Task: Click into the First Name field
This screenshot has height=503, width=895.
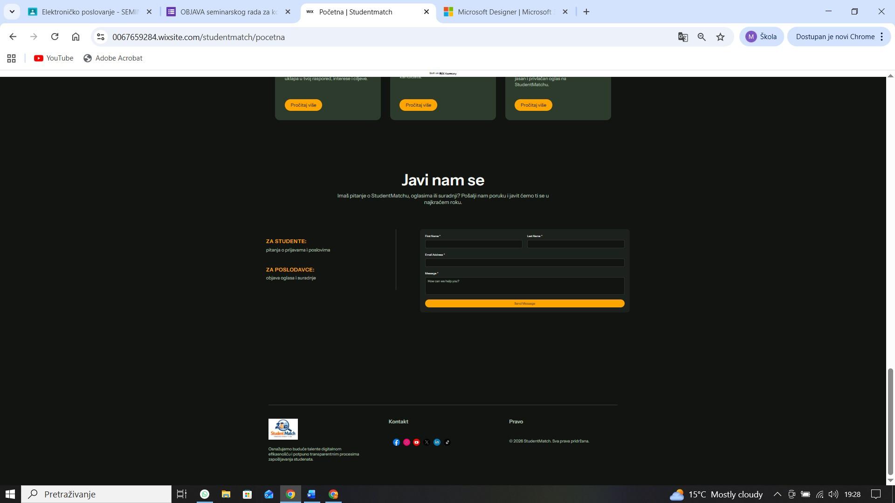Action: [x=474, y=244]
